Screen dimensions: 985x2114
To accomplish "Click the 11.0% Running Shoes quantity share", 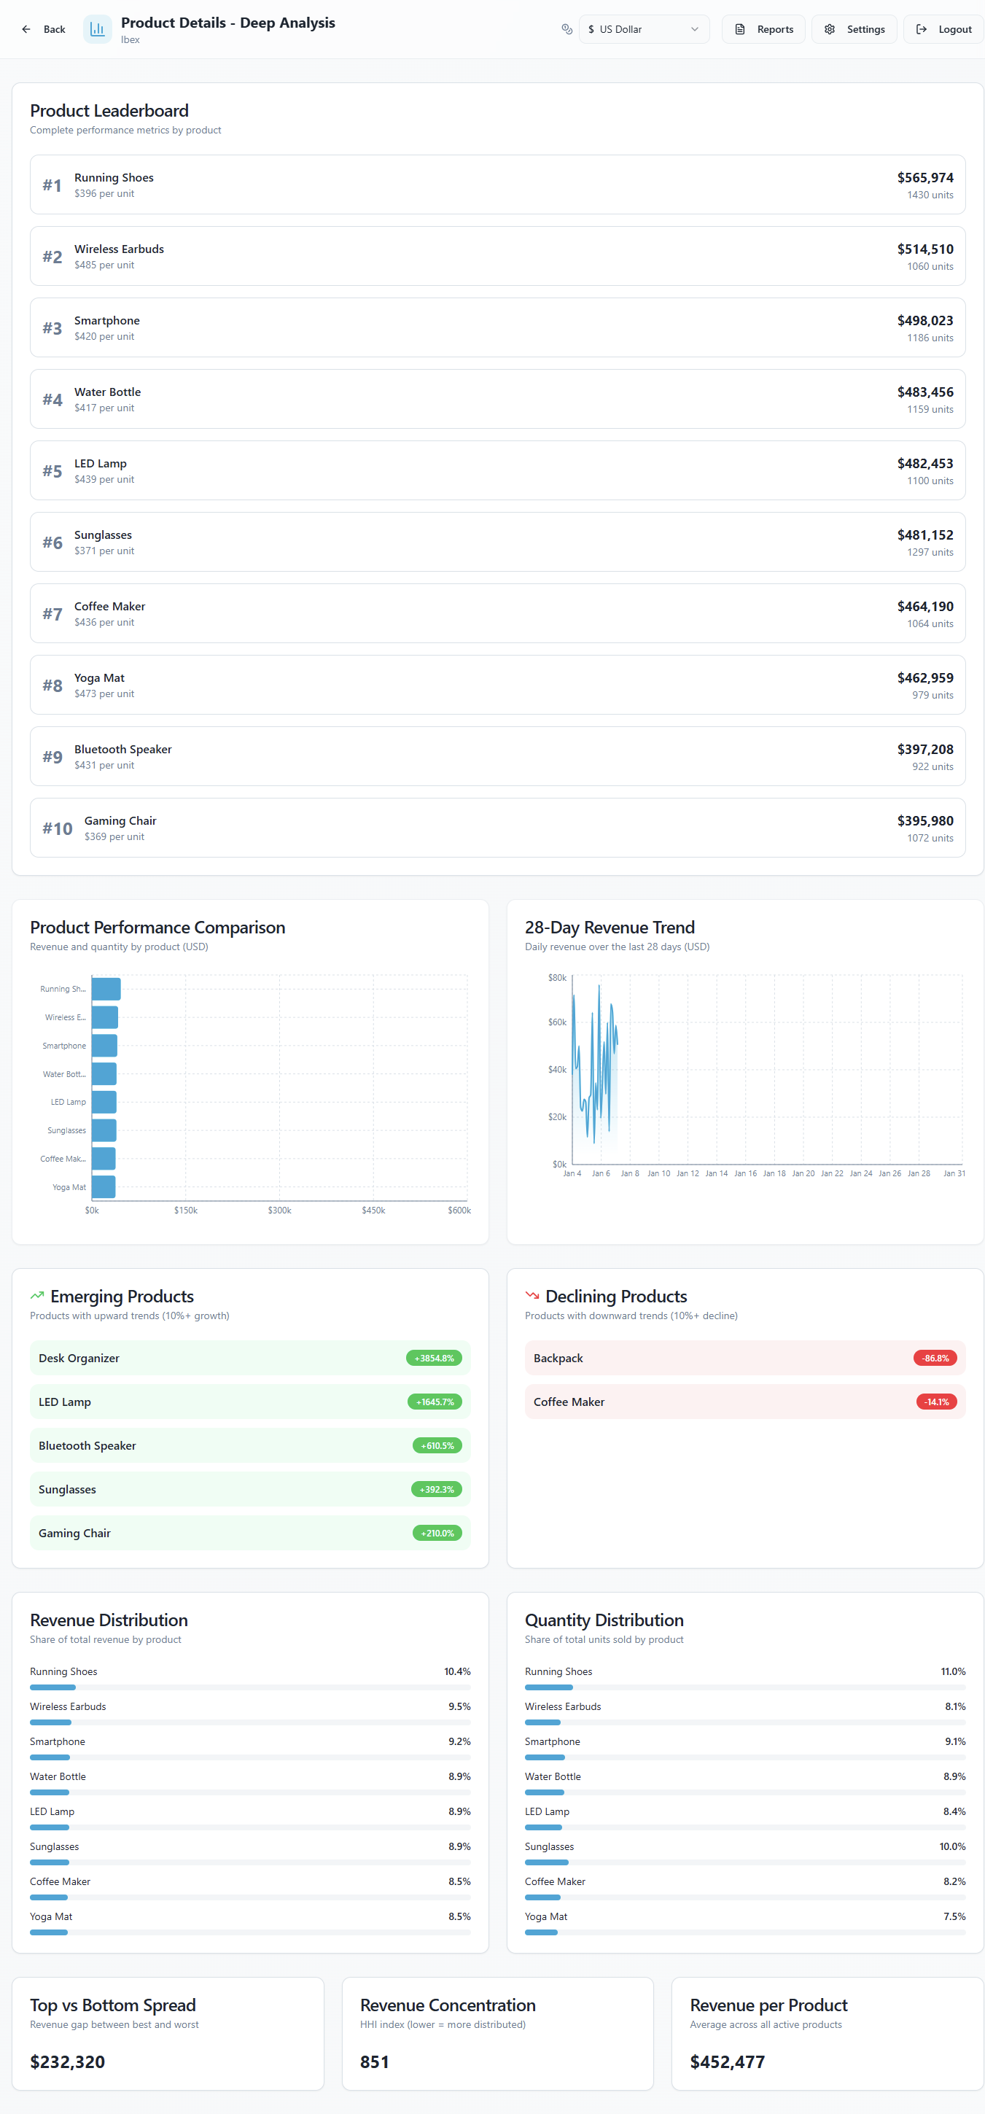I will [953, 1671].
